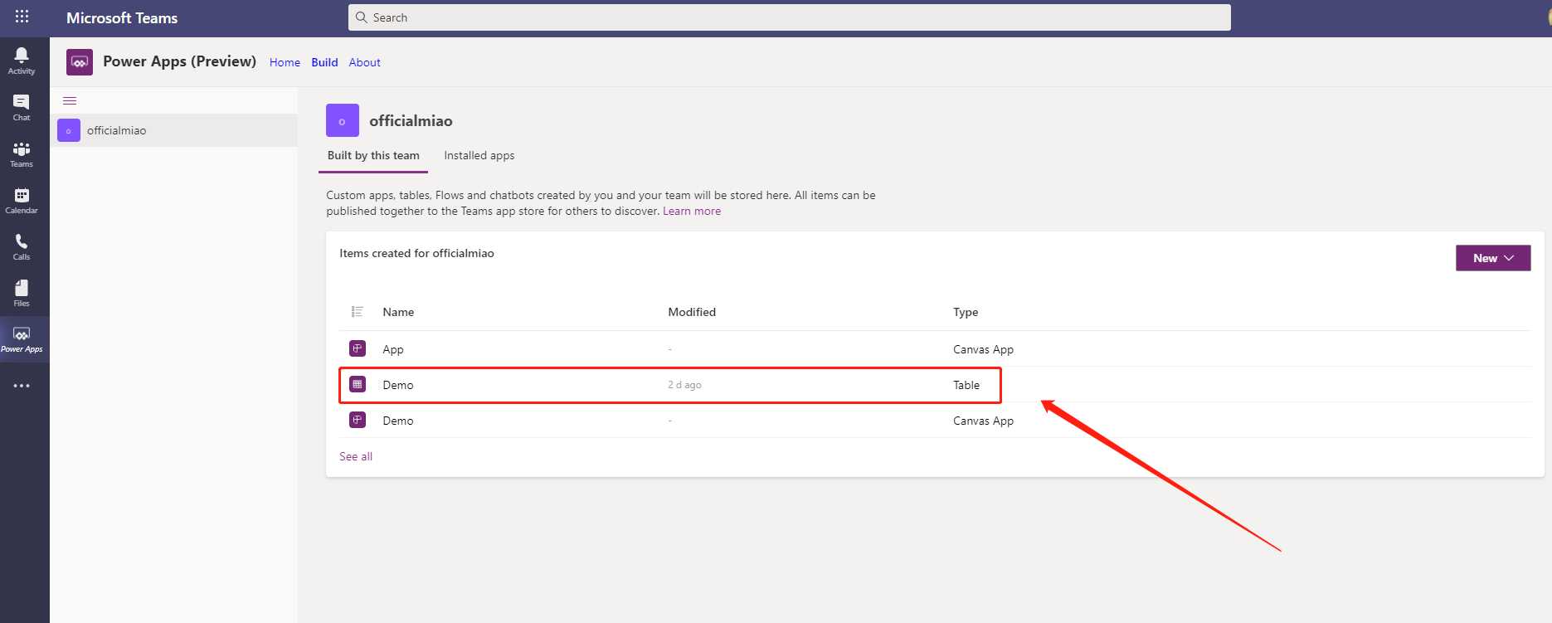Click 'Items created for officialmiao' heading
The height and width of the screenshot is (623, 1552).
coord(416,253)
